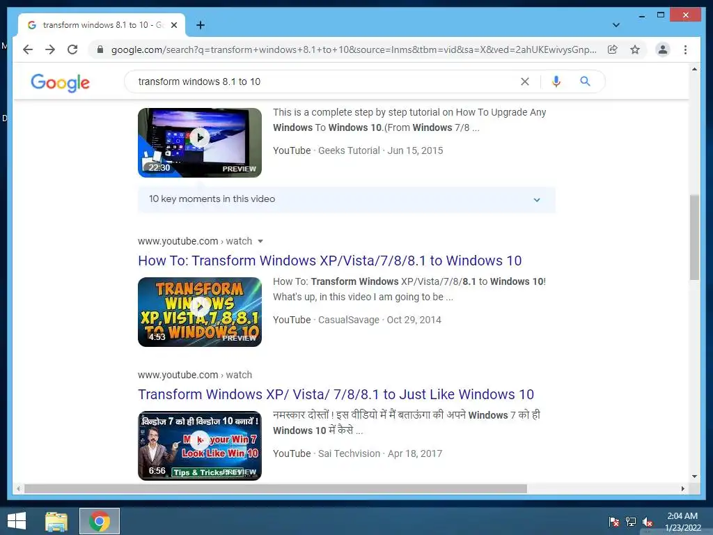Go back to the previous page
This screenshot has width=713, height=535.
(28, 49)
